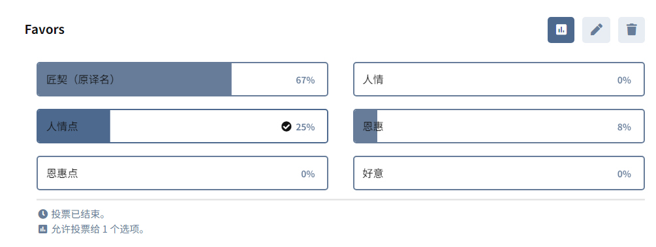Viewport: 656px width, 247px height.
Task: Click the 允许投票给 1 个选项 text
Action: point(98,229)
